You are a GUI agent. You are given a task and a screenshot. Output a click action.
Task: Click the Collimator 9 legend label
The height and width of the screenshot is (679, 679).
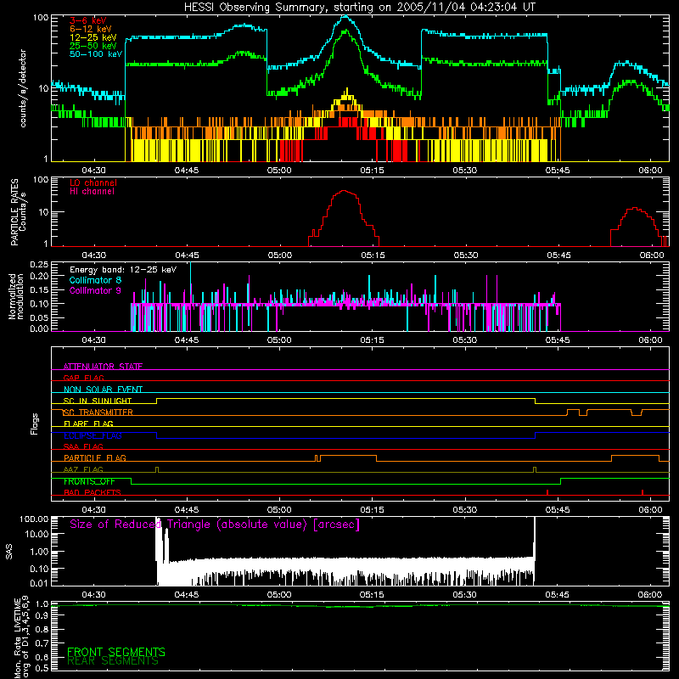coord(95,290)
